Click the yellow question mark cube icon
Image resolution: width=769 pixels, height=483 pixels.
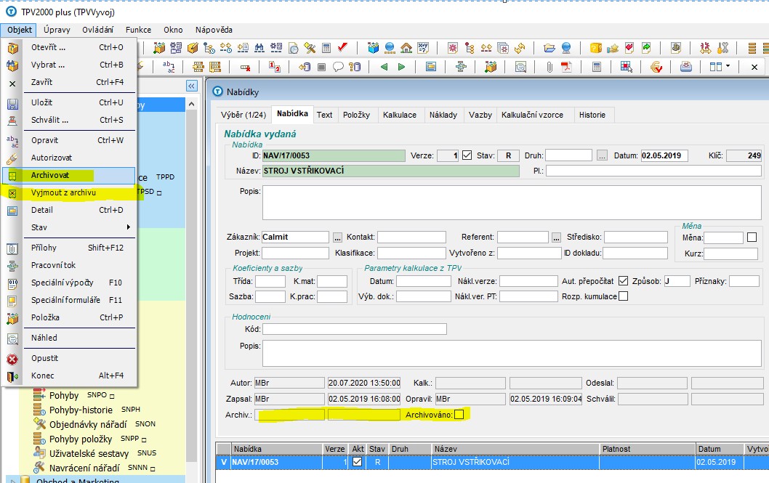(595, 47)
